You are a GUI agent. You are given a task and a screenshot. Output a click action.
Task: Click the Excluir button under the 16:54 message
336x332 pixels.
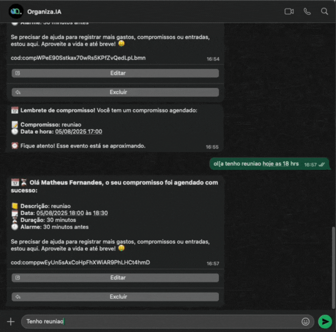pyautogui.click(x=115, y=92)
